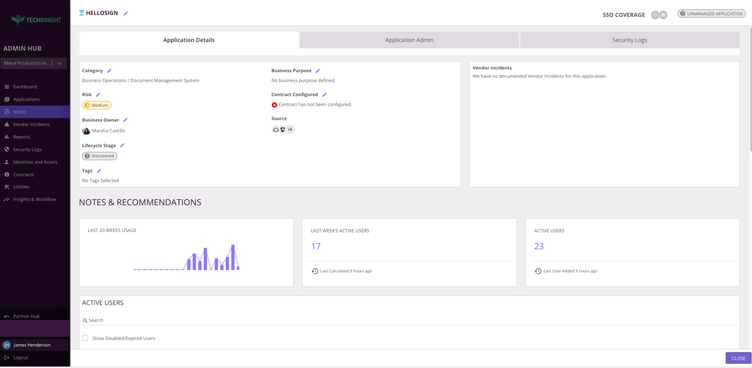Log out via the Logout option
Screen dimensions: 752x368
(x=20, y=357)
